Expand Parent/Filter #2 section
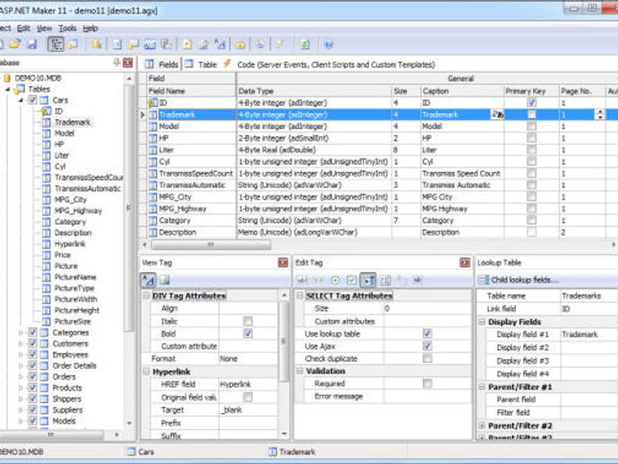The width and height of the screenshot is (618, 464). 482,425
